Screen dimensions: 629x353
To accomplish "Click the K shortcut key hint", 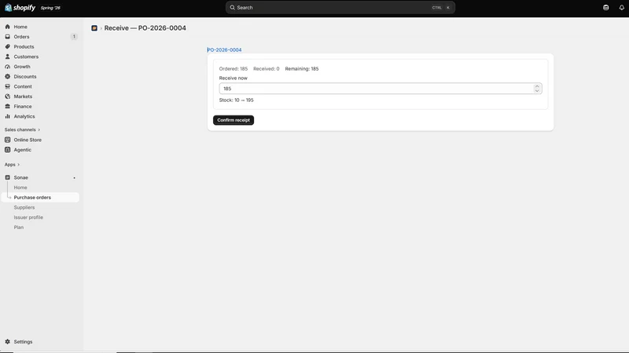I will pos(448,8).
